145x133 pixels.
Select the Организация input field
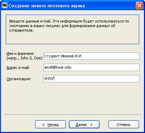coord(91,78)
